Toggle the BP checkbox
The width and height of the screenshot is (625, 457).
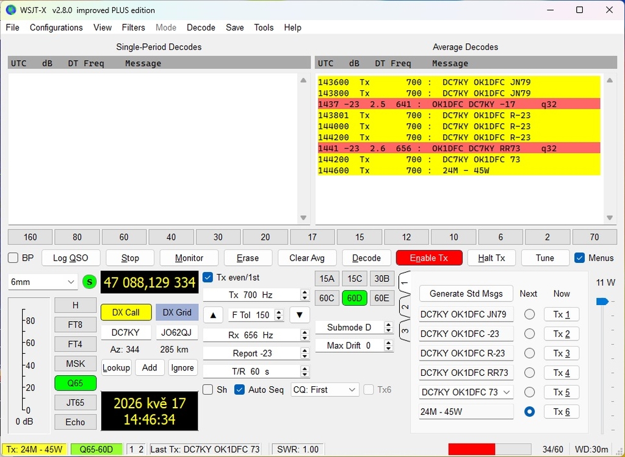13,257
